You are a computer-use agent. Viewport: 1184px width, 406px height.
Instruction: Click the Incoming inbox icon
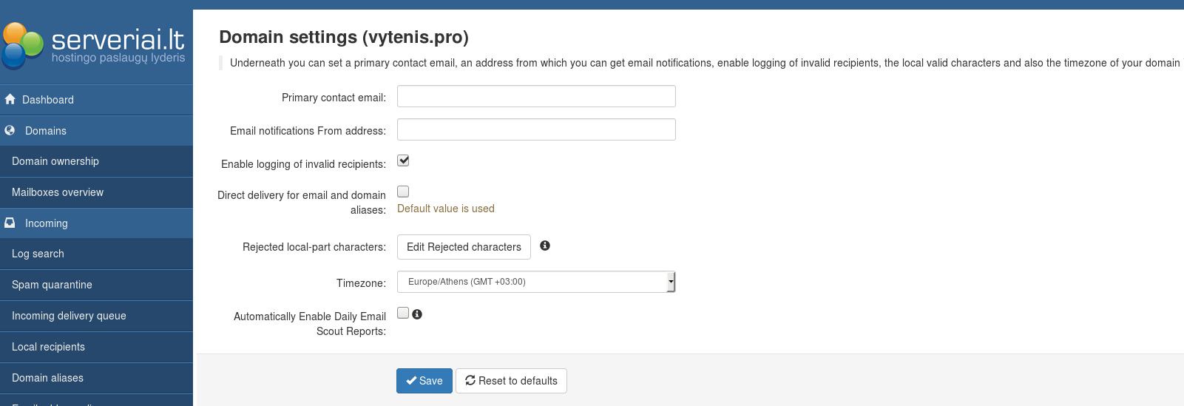click(x=10, y=223)
